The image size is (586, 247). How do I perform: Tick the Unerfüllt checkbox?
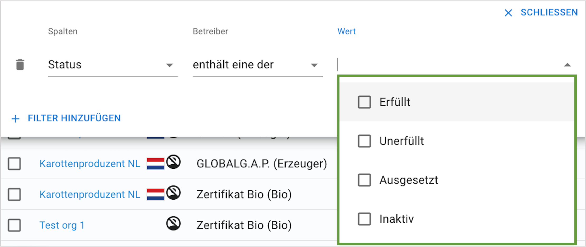(x=364, y=141)
